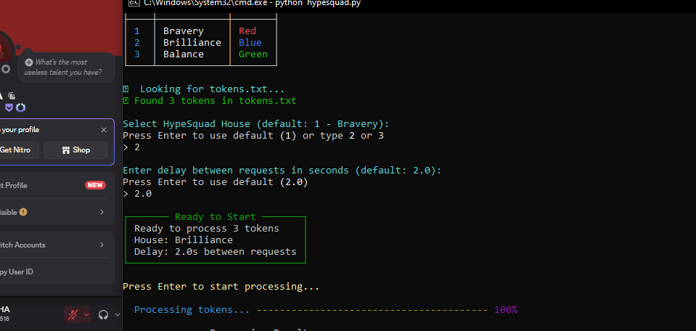The image size is (696, 331).
Task: Click 'House: Brilliance' line
Action: (x=184, y=240)
